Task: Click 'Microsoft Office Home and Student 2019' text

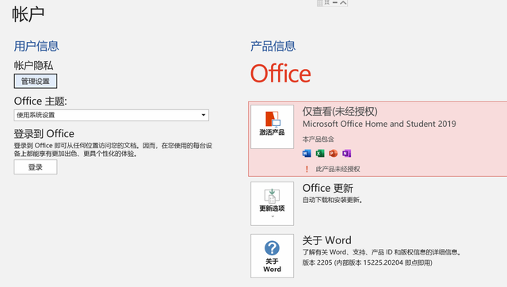Action: (x=379, y=124)
